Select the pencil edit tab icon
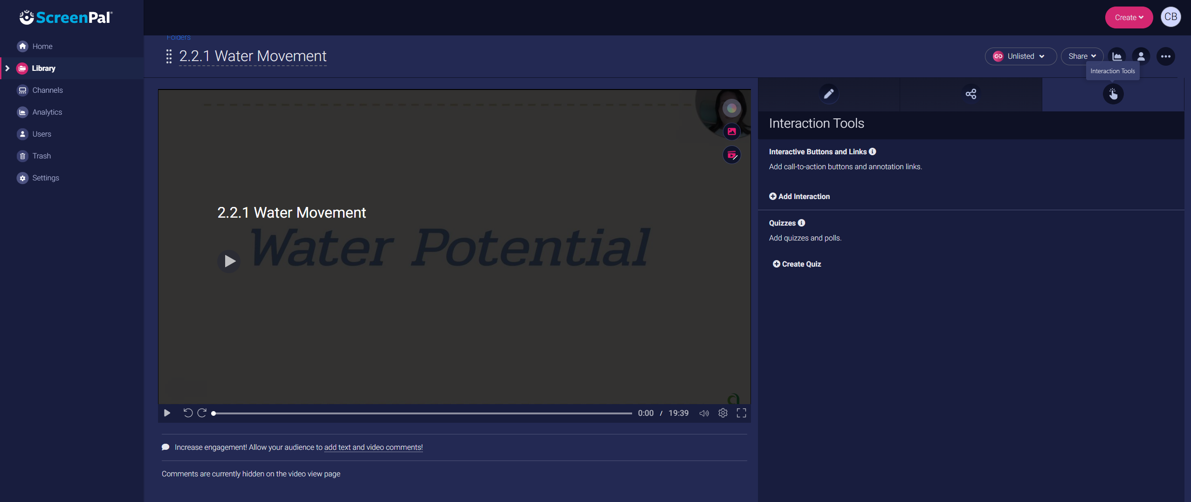This screenshot has height=502, width=1191. [x=828, y=94]
